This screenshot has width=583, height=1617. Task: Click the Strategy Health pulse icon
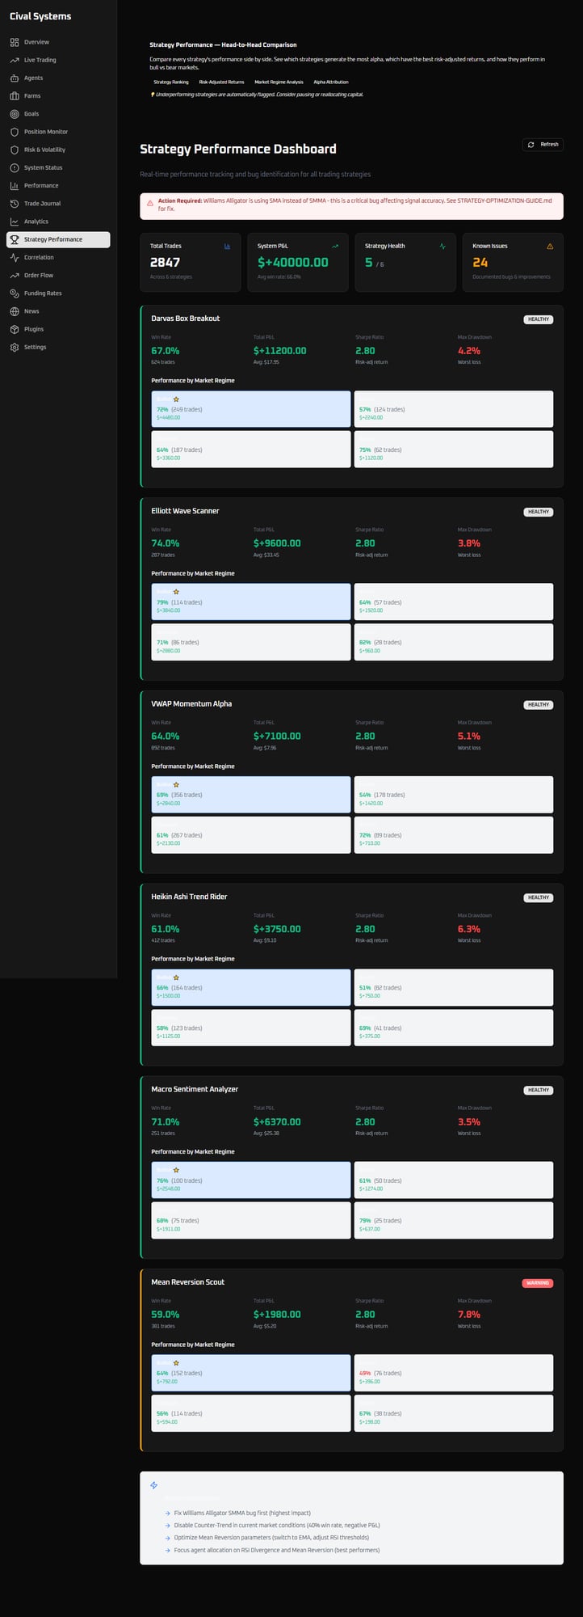(442, 247)
